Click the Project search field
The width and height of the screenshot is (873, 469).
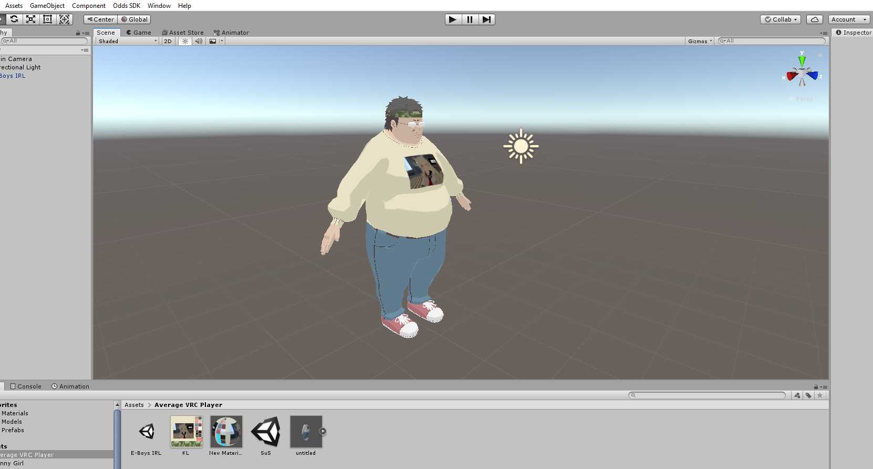[x=707, y=395]
